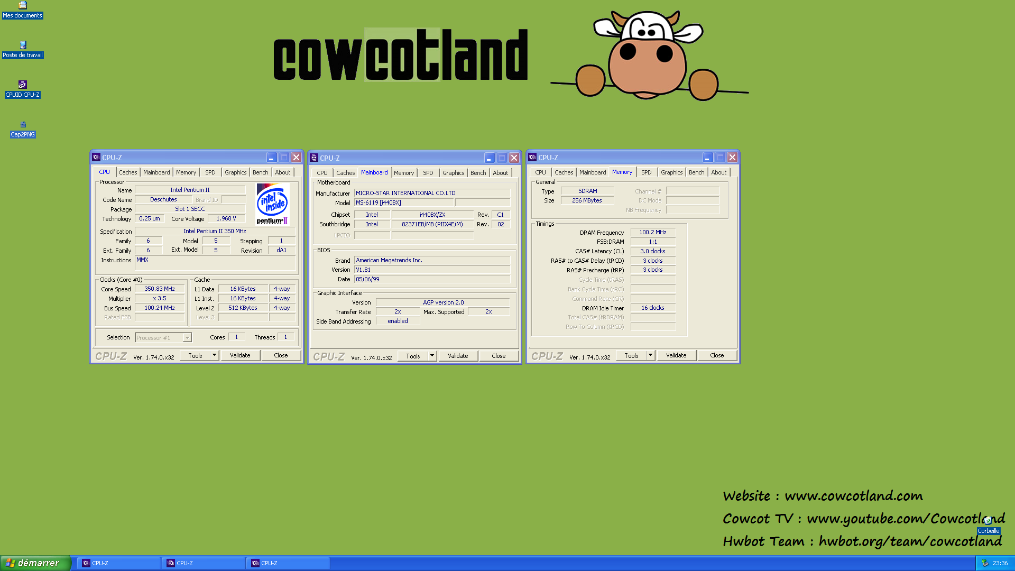The height and width of the screenshot is (571, 1015).
Task: Click the Core Voltage 1.968 V value
Action: point(226,218)
